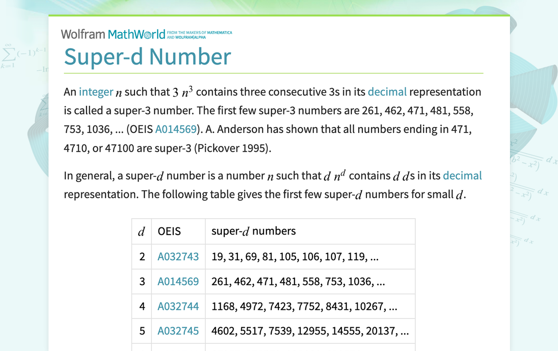Open OEIS sequence A014569 in the table

click(177, 281)
